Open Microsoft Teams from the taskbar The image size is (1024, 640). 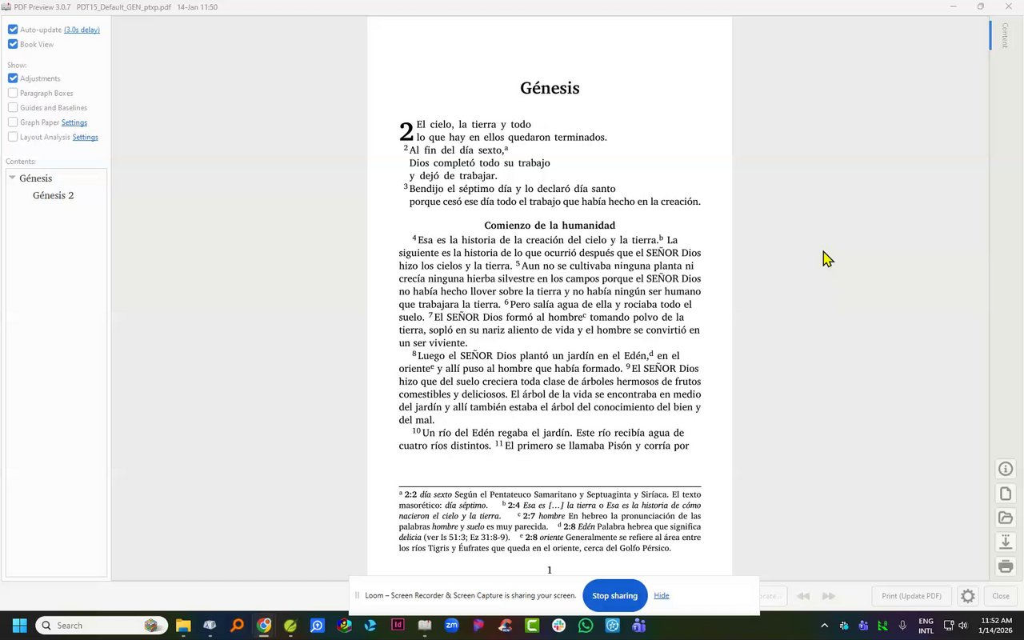(x=639, y=626)
